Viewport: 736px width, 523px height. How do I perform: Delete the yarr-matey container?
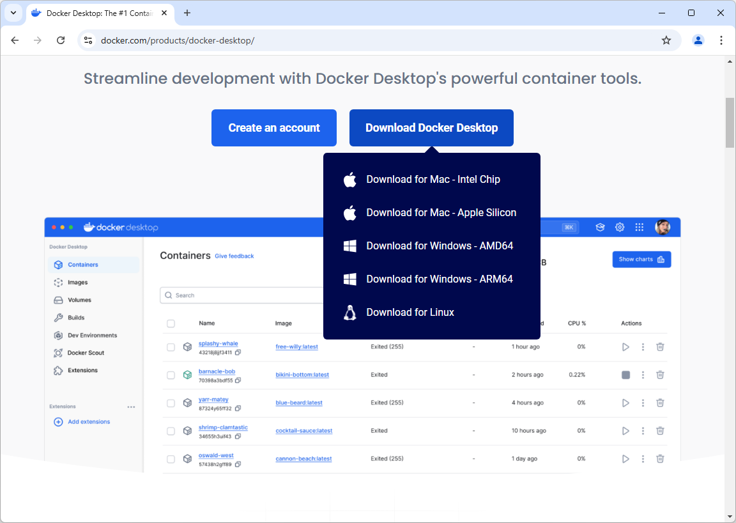click(660, 403)
